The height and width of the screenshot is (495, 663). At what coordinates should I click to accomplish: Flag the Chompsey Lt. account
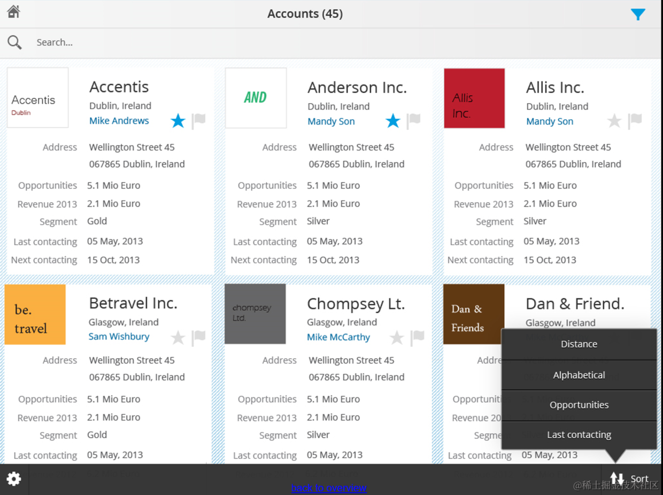point(418,337)
